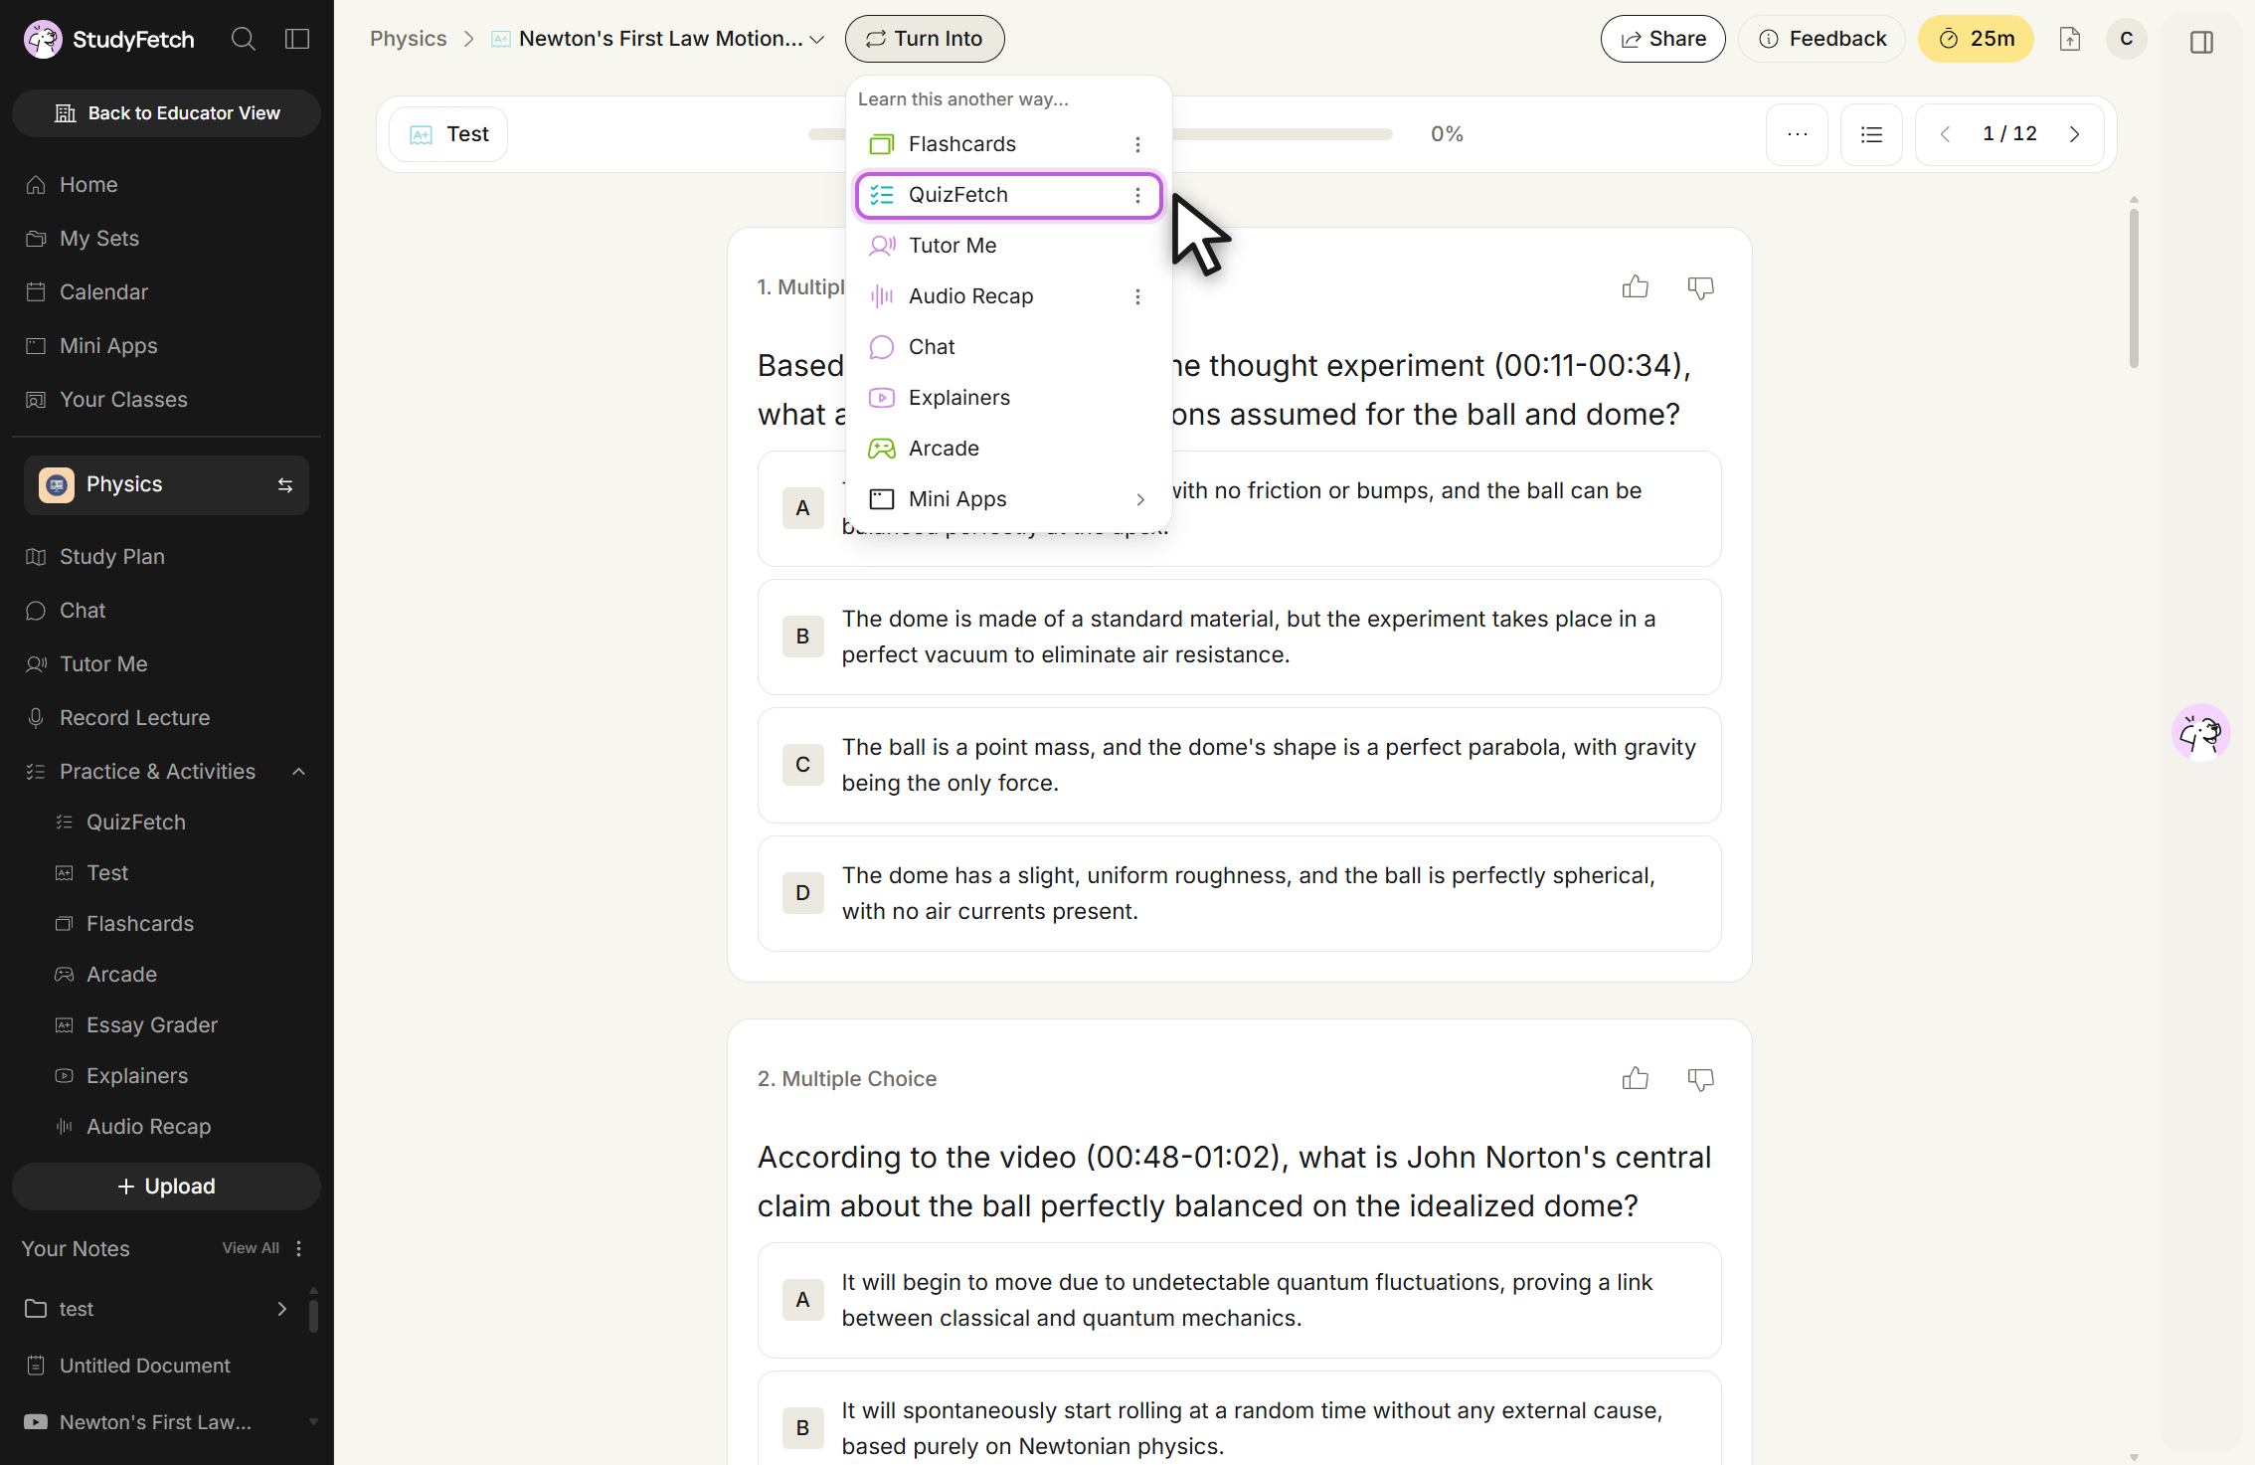
Task: Select Flashcards in Turn Into menu
Action: click(x=1009, y=144)
